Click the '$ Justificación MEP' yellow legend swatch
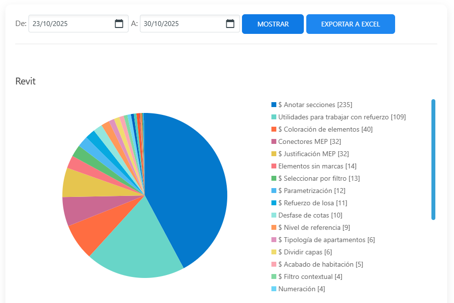The image size is (454, 303). click(x=274, y=154)
